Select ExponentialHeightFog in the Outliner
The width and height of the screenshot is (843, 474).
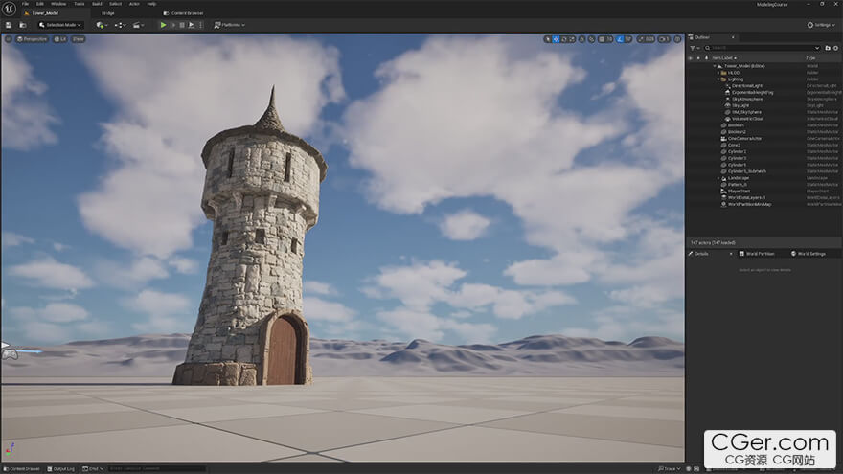pyautogui.click(x=752, y=93)
